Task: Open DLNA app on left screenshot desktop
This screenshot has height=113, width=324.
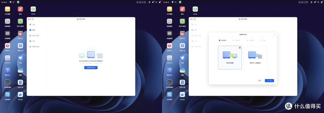Action: tap(33, 9)
